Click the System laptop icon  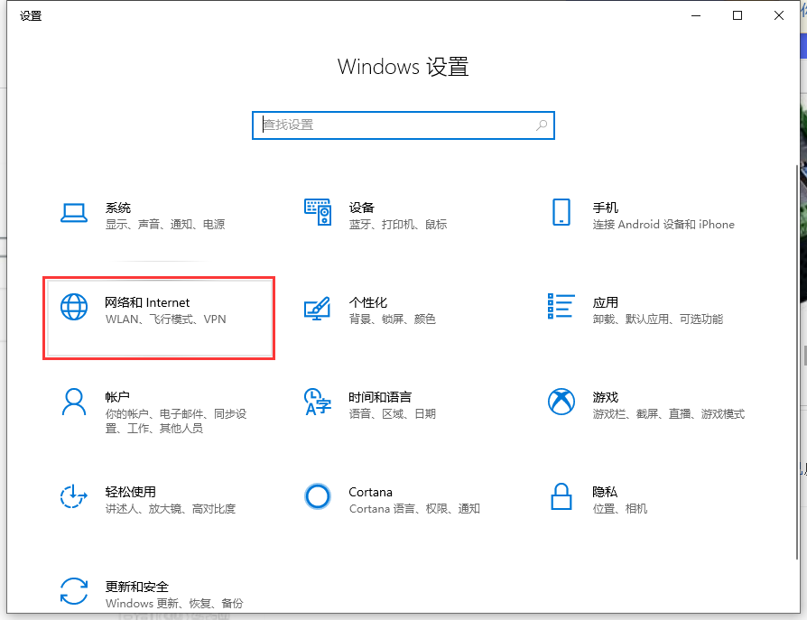coord(73,212)
